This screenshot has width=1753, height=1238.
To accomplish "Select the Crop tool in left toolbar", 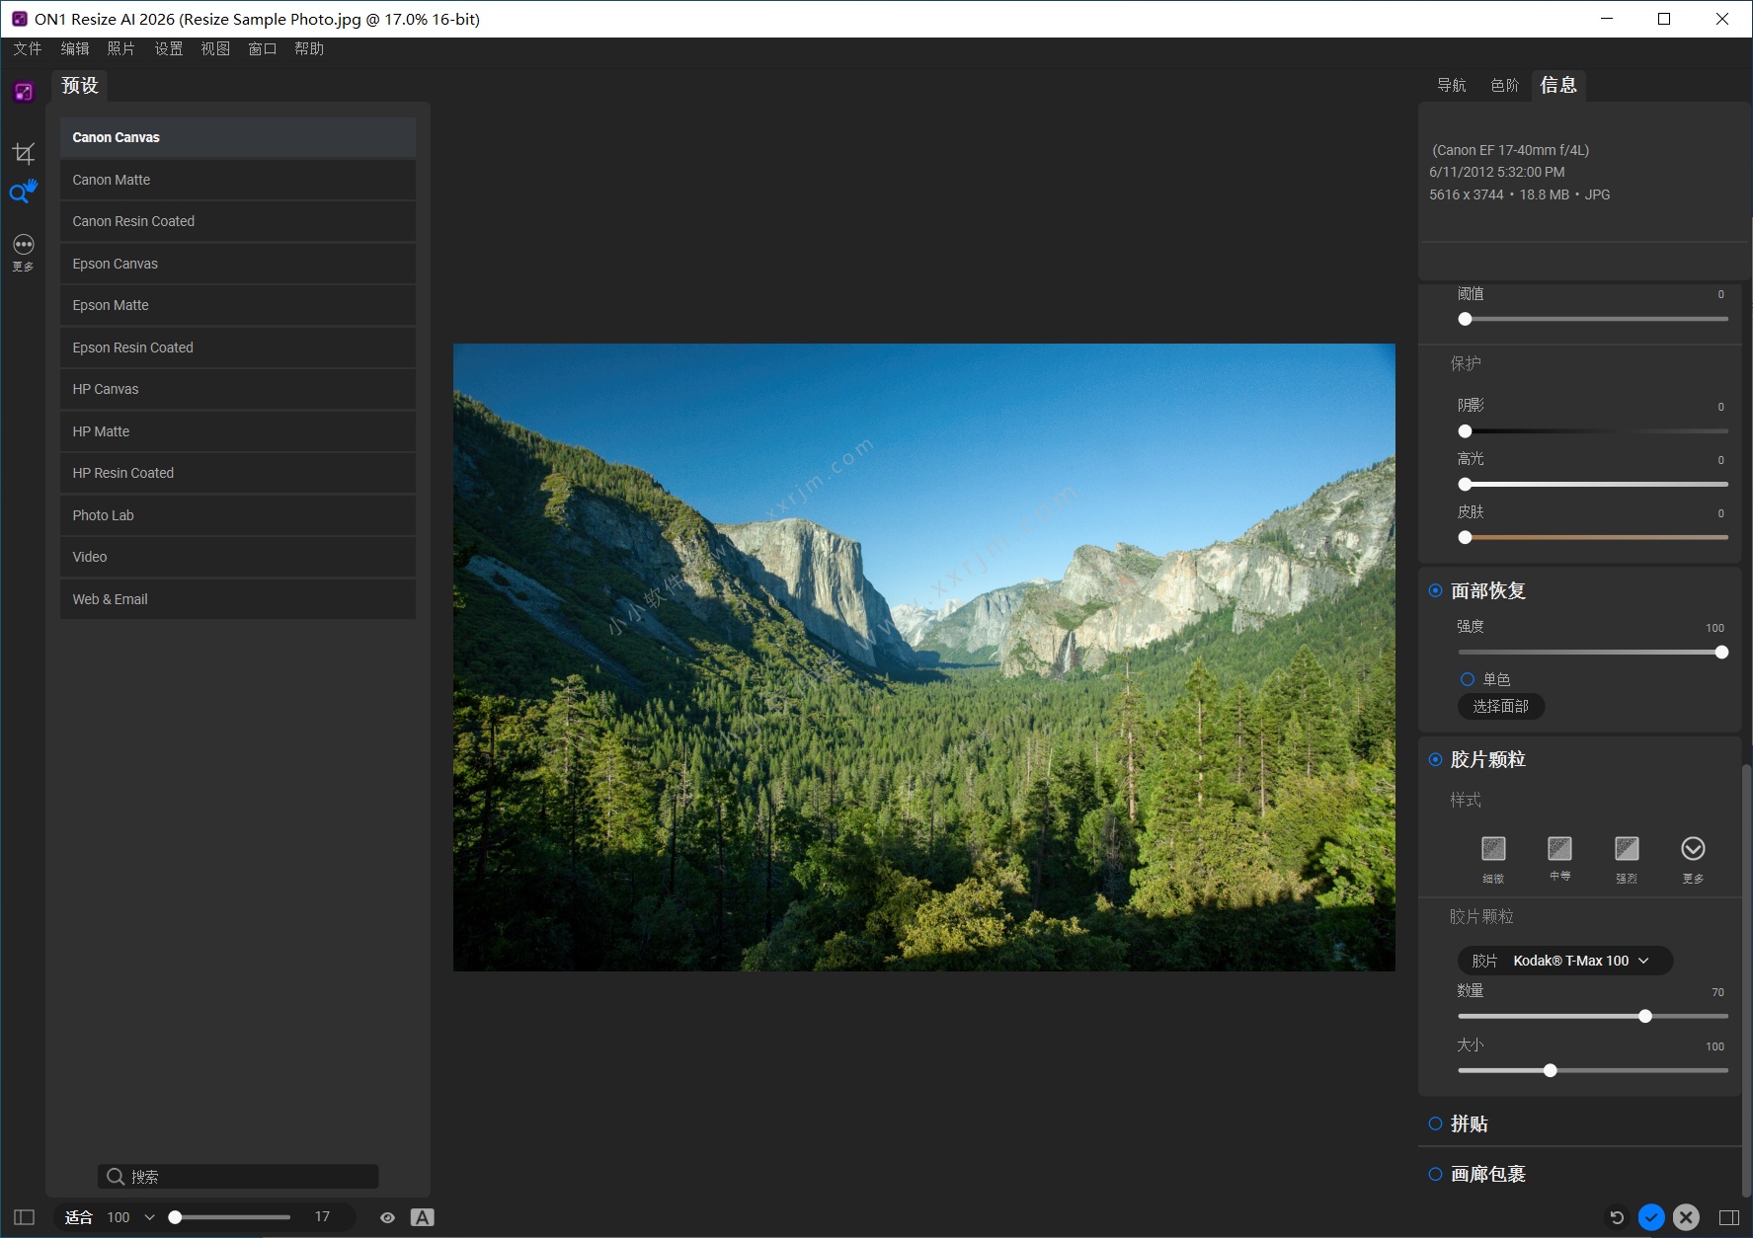I will click(24, 153).
